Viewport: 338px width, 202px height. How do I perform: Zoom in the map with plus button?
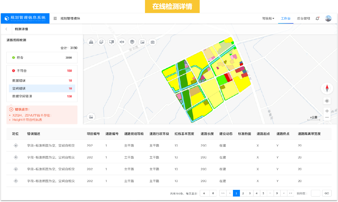point(327,111)
